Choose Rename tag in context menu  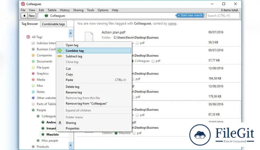coord(94,92)
